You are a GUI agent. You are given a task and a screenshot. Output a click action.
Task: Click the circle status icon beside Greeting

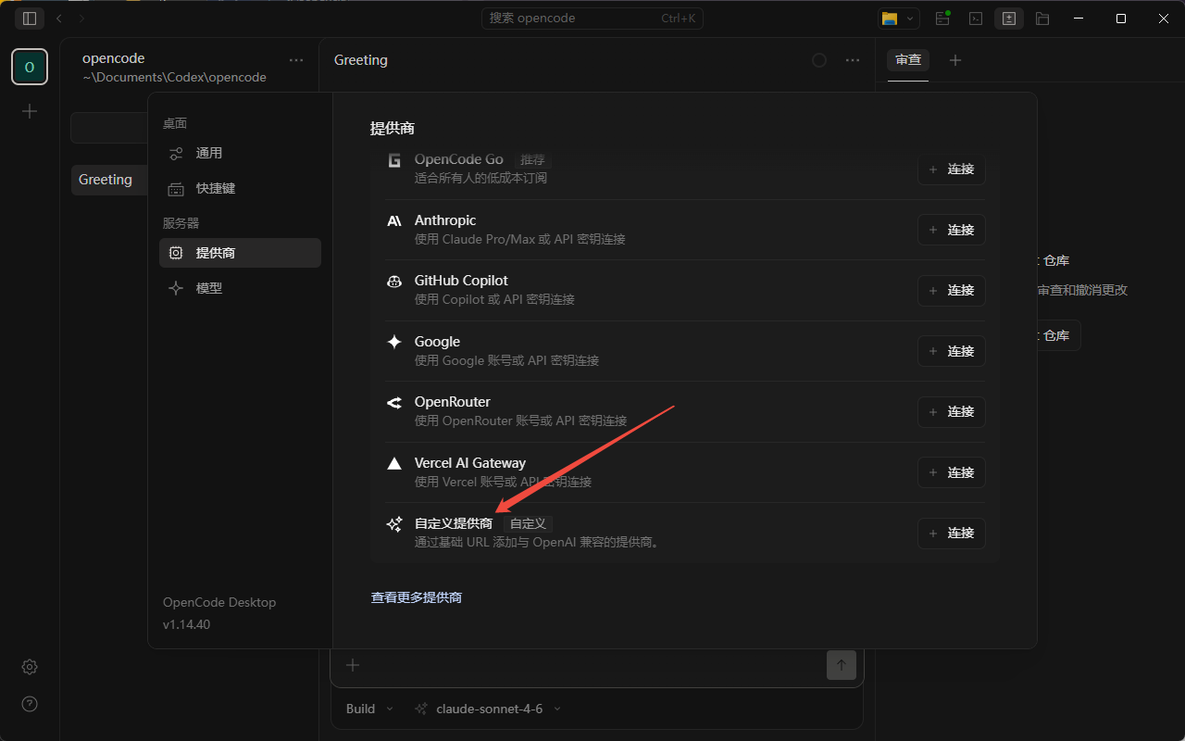pos(819,60)
